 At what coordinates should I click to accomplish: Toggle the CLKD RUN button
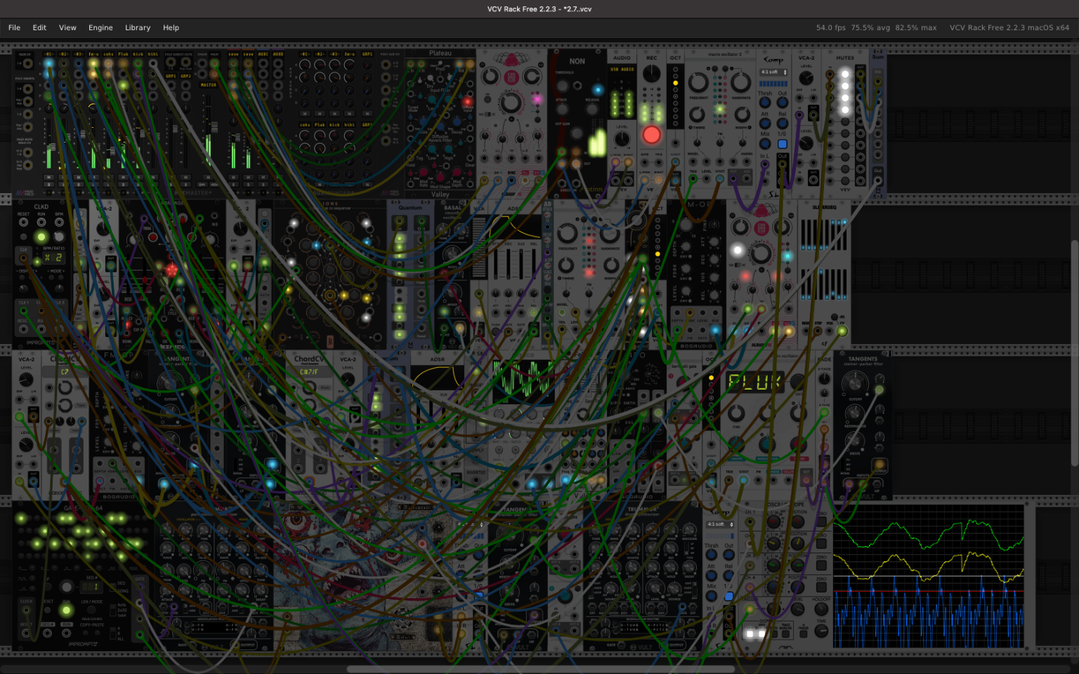pos(41,237)
